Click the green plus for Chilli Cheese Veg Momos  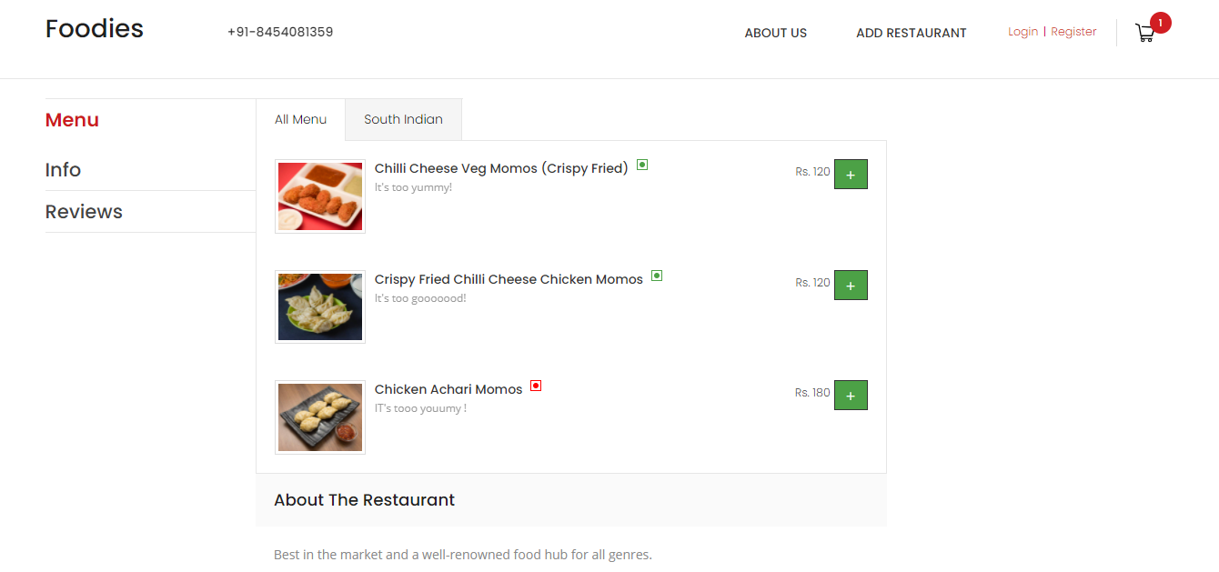click(851, 174)
